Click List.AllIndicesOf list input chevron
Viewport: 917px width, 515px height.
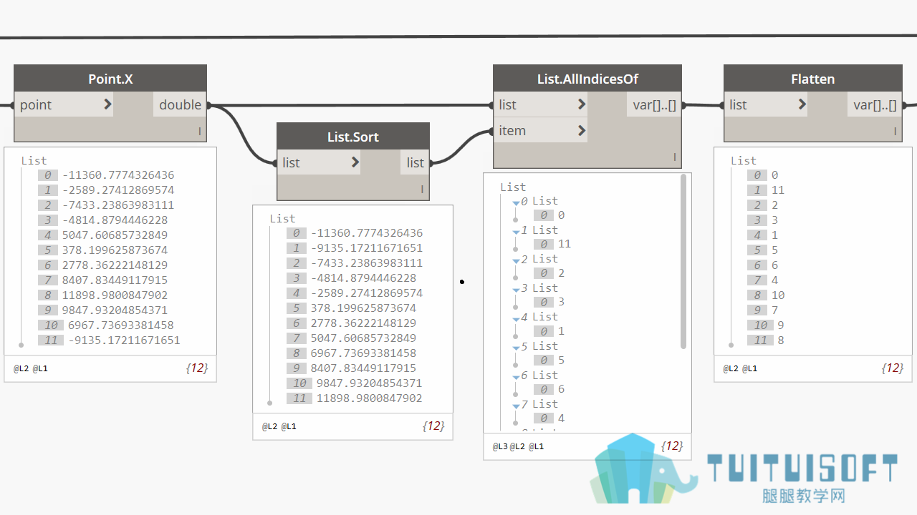(582, 104)
